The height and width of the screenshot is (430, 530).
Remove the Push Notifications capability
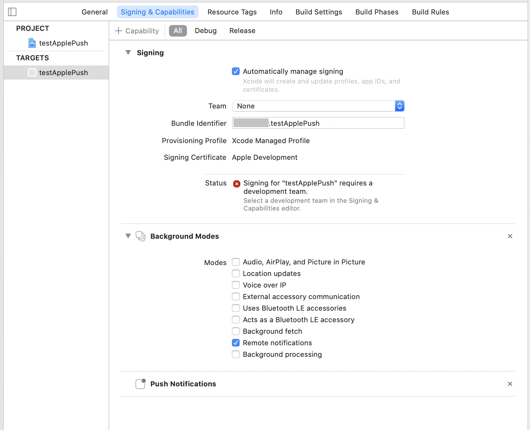point(510,384)
